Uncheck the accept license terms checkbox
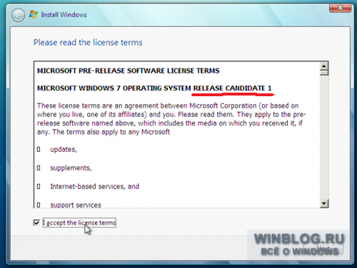 point(36,223)
